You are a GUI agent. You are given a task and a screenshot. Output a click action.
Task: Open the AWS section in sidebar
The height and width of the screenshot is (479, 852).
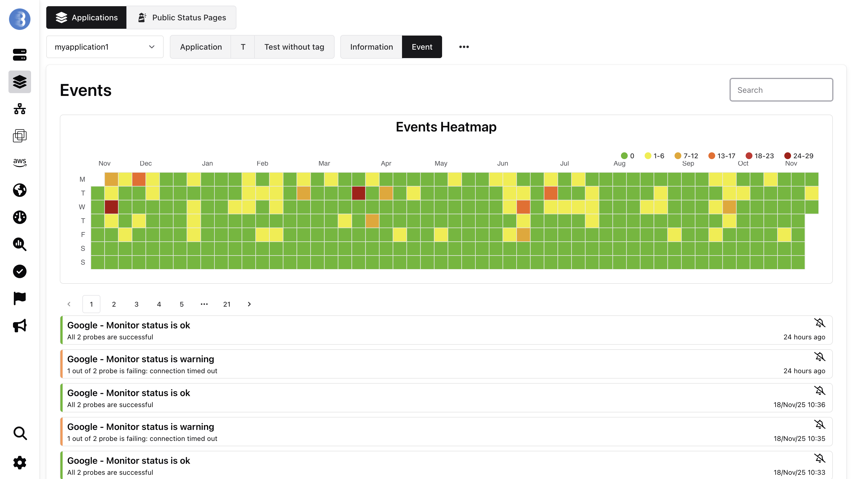point(19,162)
